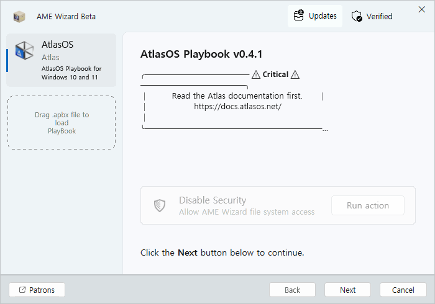Image resolution: width=435 pixels, height=304 pixels.
Task: Click the left warning triangle beside Critical
Action: (x=256, y=74)
